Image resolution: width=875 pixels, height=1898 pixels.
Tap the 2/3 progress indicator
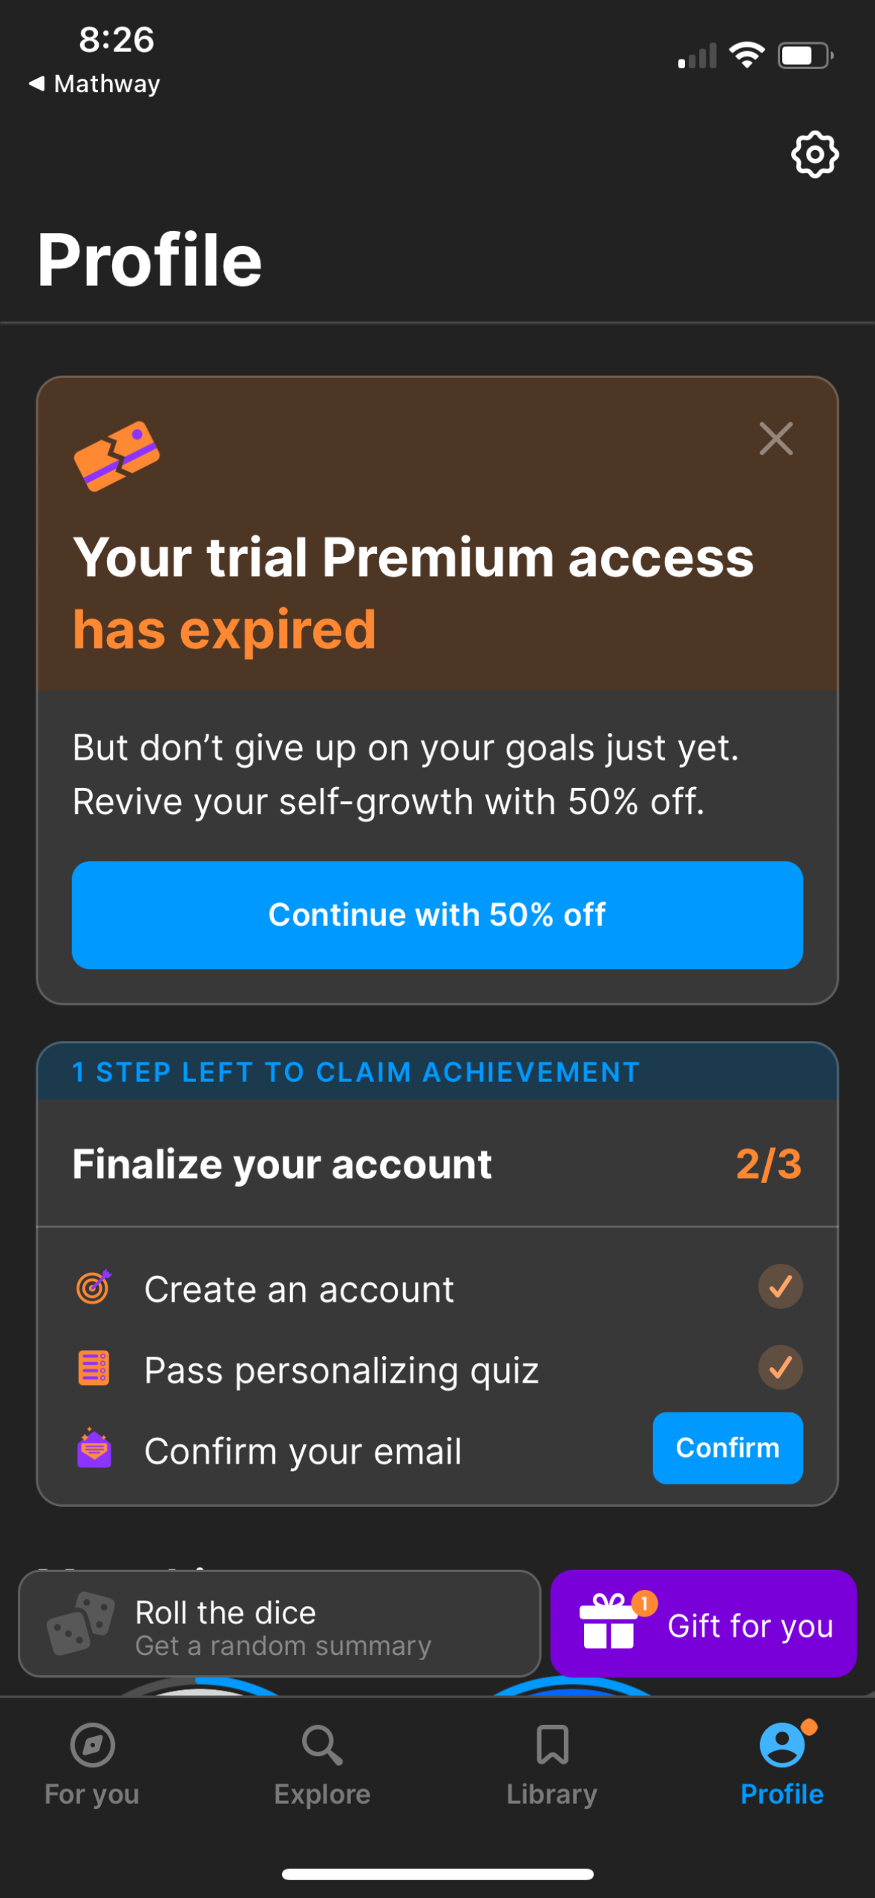click(768, 1164)
